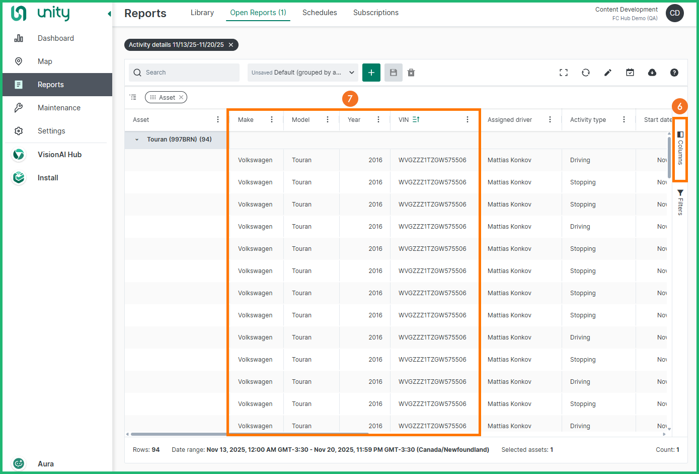Open the Make column options menu
The width and height of the screenshot is (699, 474).
pyautogui.click(x=272, y=119)
